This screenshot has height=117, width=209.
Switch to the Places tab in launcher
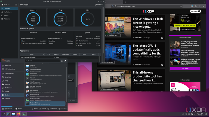pyautogui.click(x=19, y=109)
